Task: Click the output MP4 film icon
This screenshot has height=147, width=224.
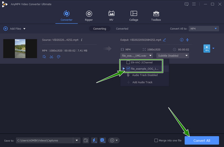Action: [122, 50]
